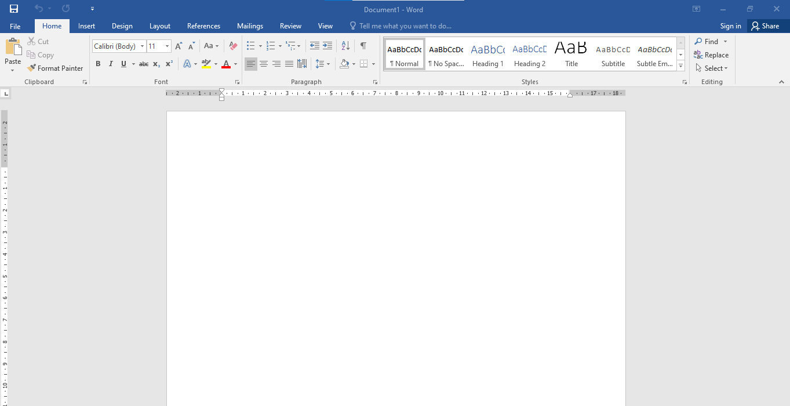Click the Borders icon
790x406 pixels.
(x=363, y=64)
